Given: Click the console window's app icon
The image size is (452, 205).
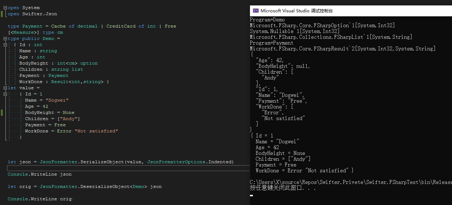Looking at the screenshot, I should tap(256, 11).
